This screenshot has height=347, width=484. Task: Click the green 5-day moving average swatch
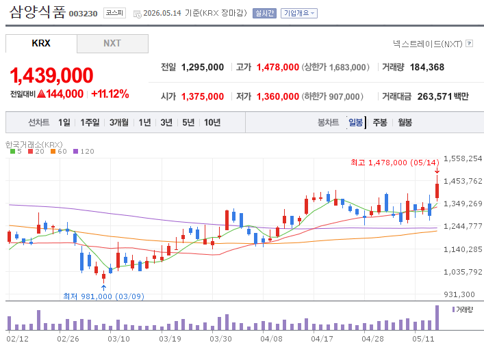click(x=12, y=152)
